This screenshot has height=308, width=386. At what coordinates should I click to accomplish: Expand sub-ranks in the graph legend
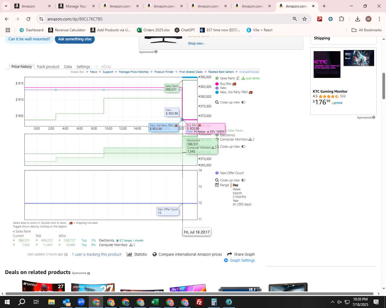tap(250, 78)
